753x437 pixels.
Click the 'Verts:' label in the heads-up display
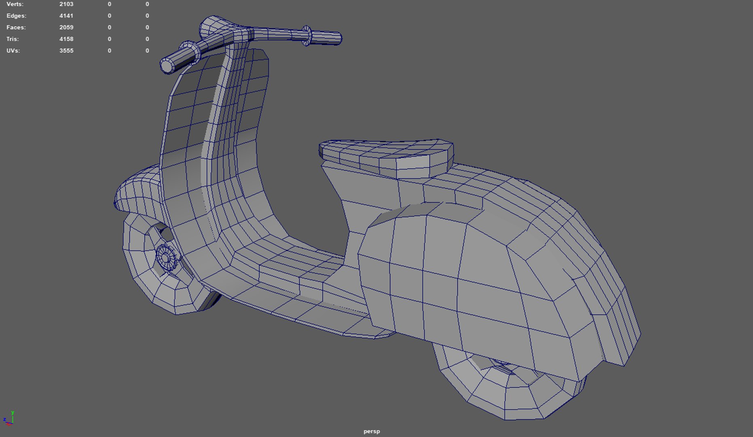tap(15, 4)
